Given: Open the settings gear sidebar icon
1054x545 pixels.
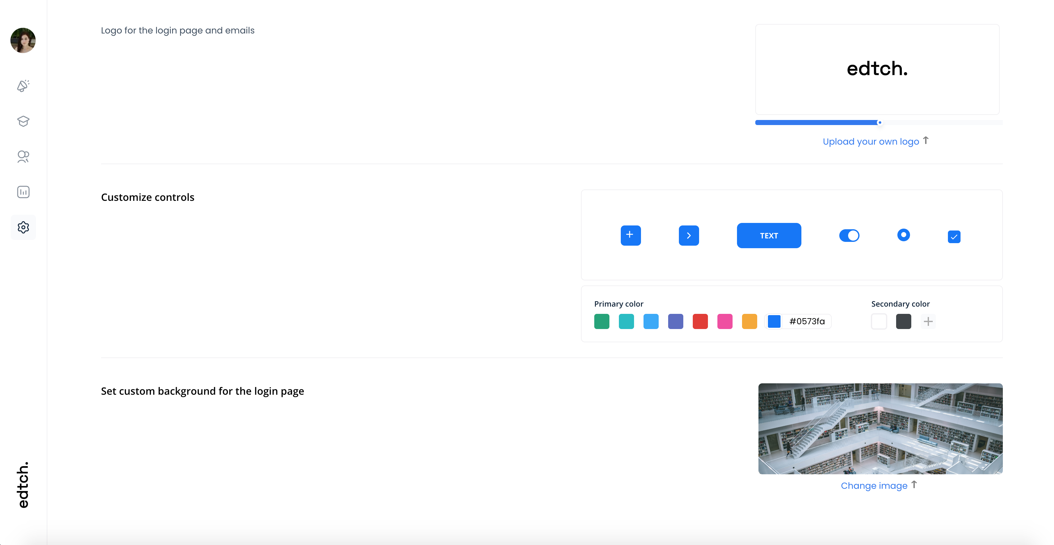Looking at the screenshot, I should [x=23, y=227].
